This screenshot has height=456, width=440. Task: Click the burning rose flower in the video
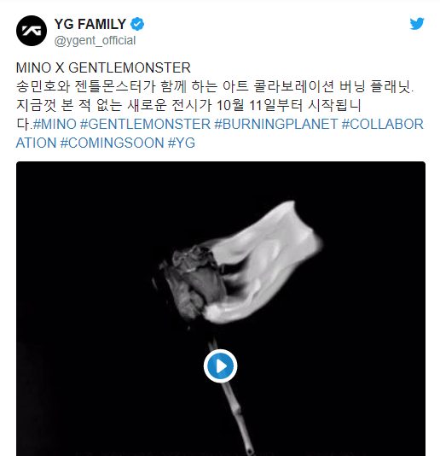pyautogui.click(x=190, y=282)
